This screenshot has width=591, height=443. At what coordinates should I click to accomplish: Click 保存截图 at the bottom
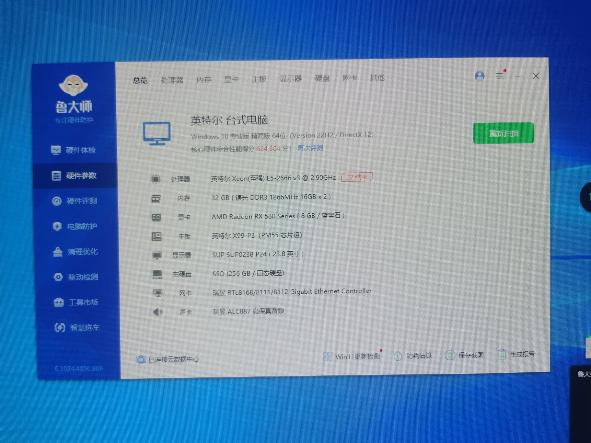coord(465,355)
